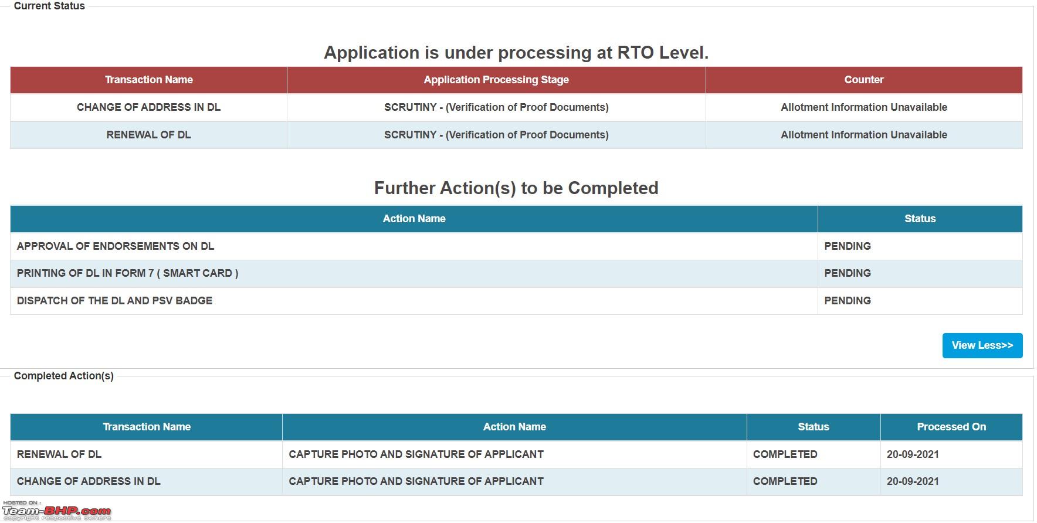1037x523 pixels.
Task: Click Allotment Information Unavailable in Renewal row
Action: pyautogui.click(x=864, y=135)
